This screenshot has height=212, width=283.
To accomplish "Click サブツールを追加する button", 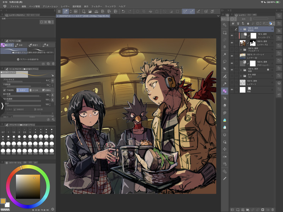I will [x=28, y=59].
